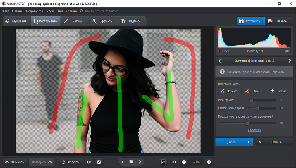Select the Объект brush
296x168 pixels.
point(230,91)
